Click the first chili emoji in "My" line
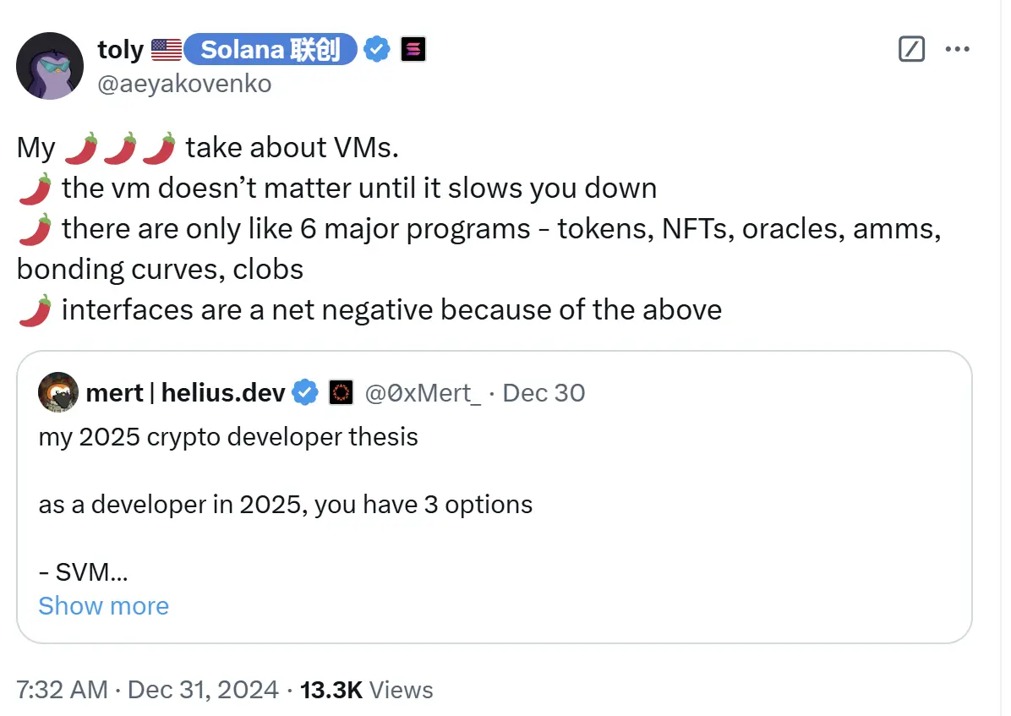Image resolution: width=1011 pixels, height=716 pixels. pos(80,148)
